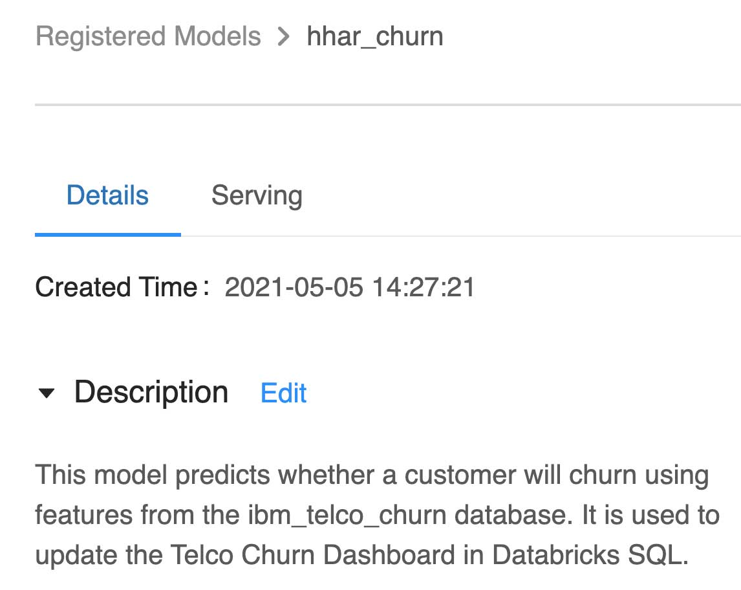Click the Description section heading
Image resolution: width=741 pixels, height=590 pixels.
[151, 392]
